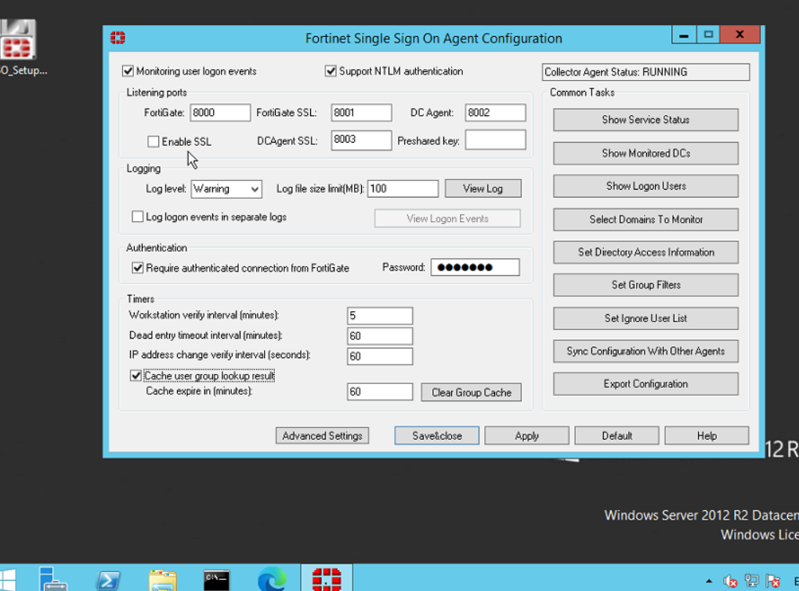The height and width of the screenshot is (591, 799).
Task: Uncheck Monitoring user logon events
Action: coord(128,71)
